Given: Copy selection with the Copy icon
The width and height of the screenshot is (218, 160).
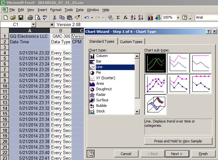Looking at the screenshot, I should pyautogui.click(x=62, y=18).
